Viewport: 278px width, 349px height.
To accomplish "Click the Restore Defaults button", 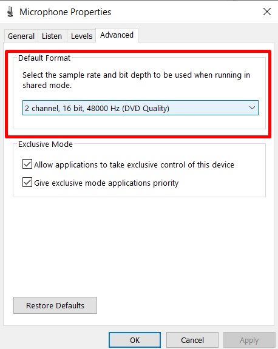I will tap(55, 305).
